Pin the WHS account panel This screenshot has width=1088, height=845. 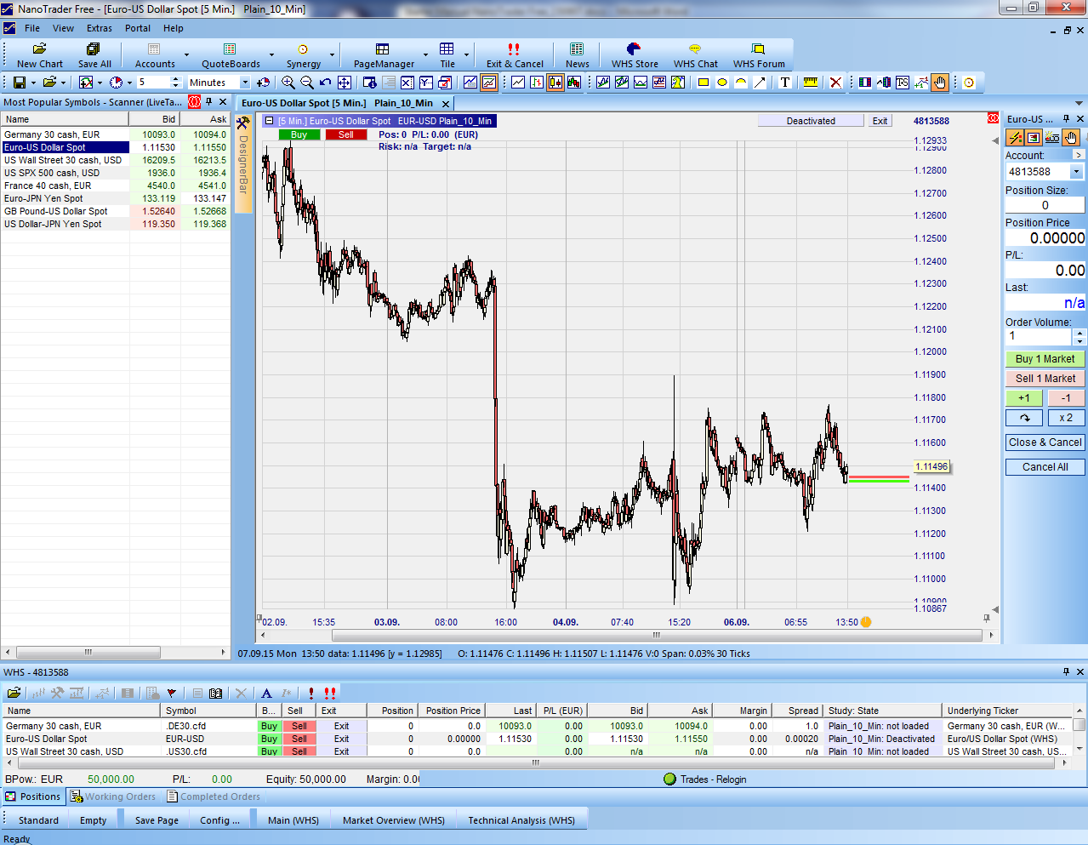[x=1066, y=671]
